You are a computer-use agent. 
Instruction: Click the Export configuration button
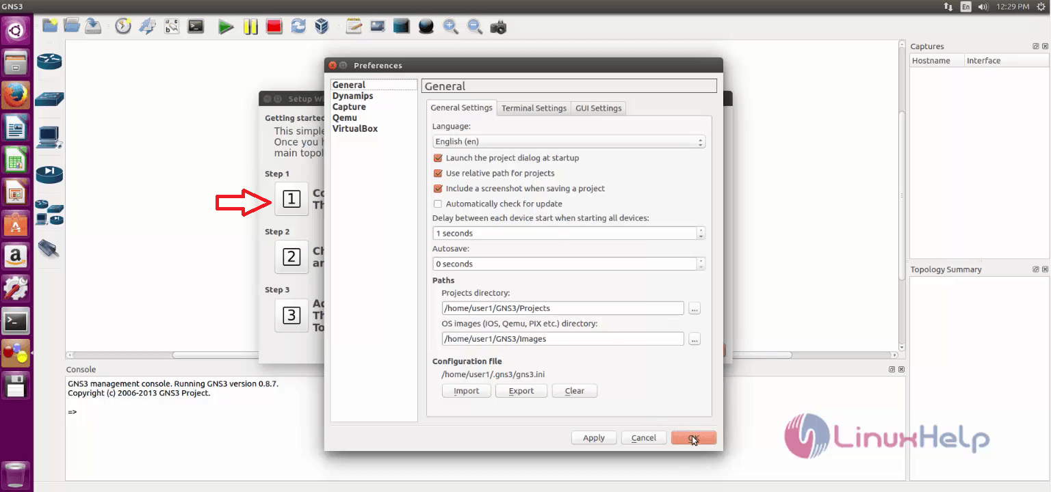pos(521,391)
